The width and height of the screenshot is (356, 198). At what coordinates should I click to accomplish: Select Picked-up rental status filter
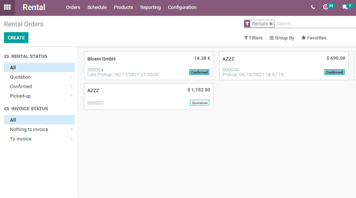(40, 96)
